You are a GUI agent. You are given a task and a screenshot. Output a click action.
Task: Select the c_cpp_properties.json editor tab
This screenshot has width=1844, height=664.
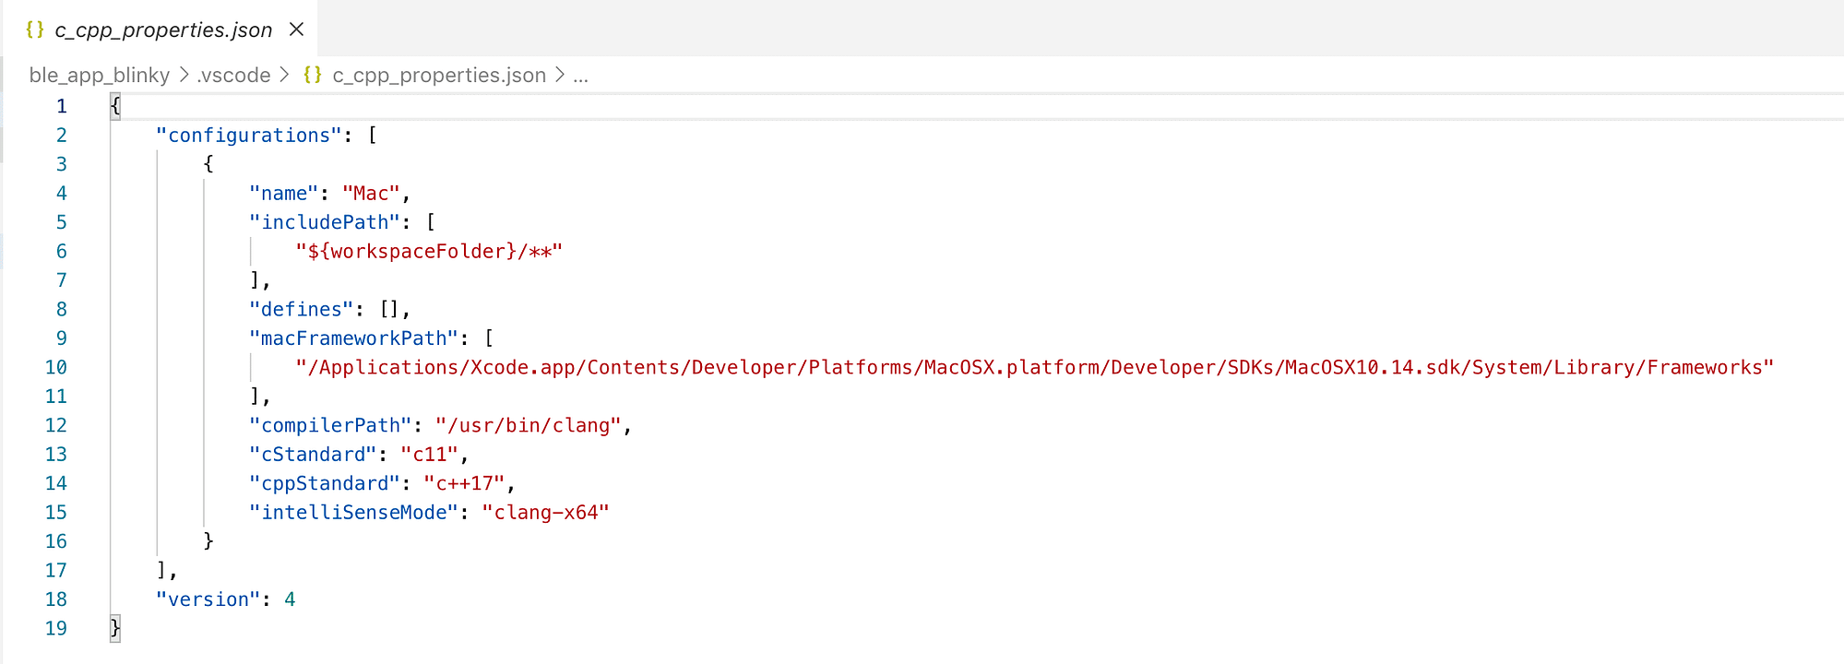click(159, 29)
